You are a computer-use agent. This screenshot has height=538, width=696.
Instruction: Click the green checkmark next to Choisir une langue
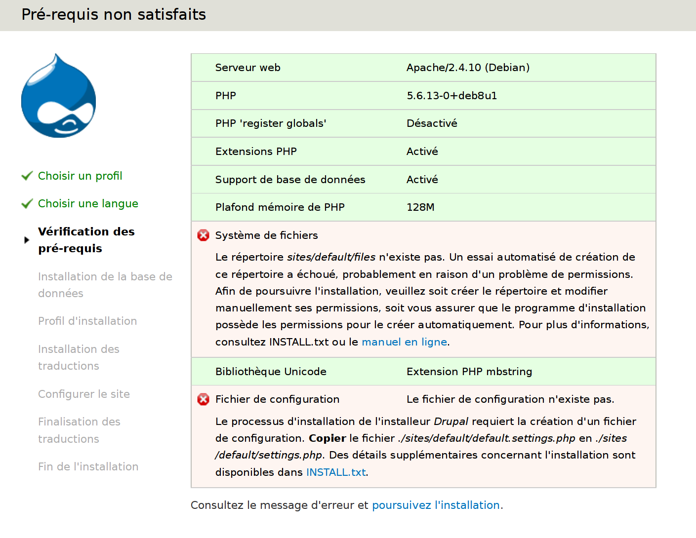coord(27,204)
